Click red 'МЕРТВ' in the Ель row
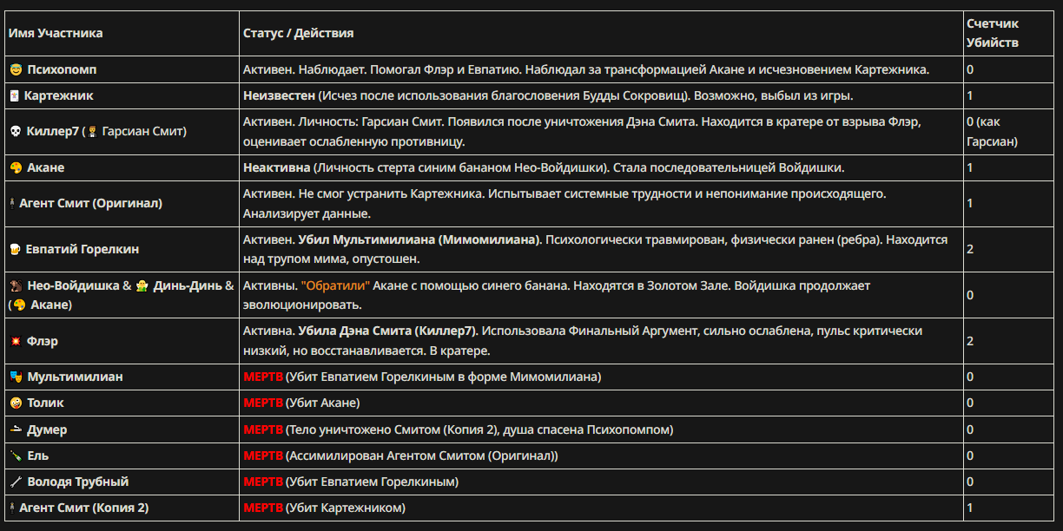 pyautogui.click(x=263, y=456)
